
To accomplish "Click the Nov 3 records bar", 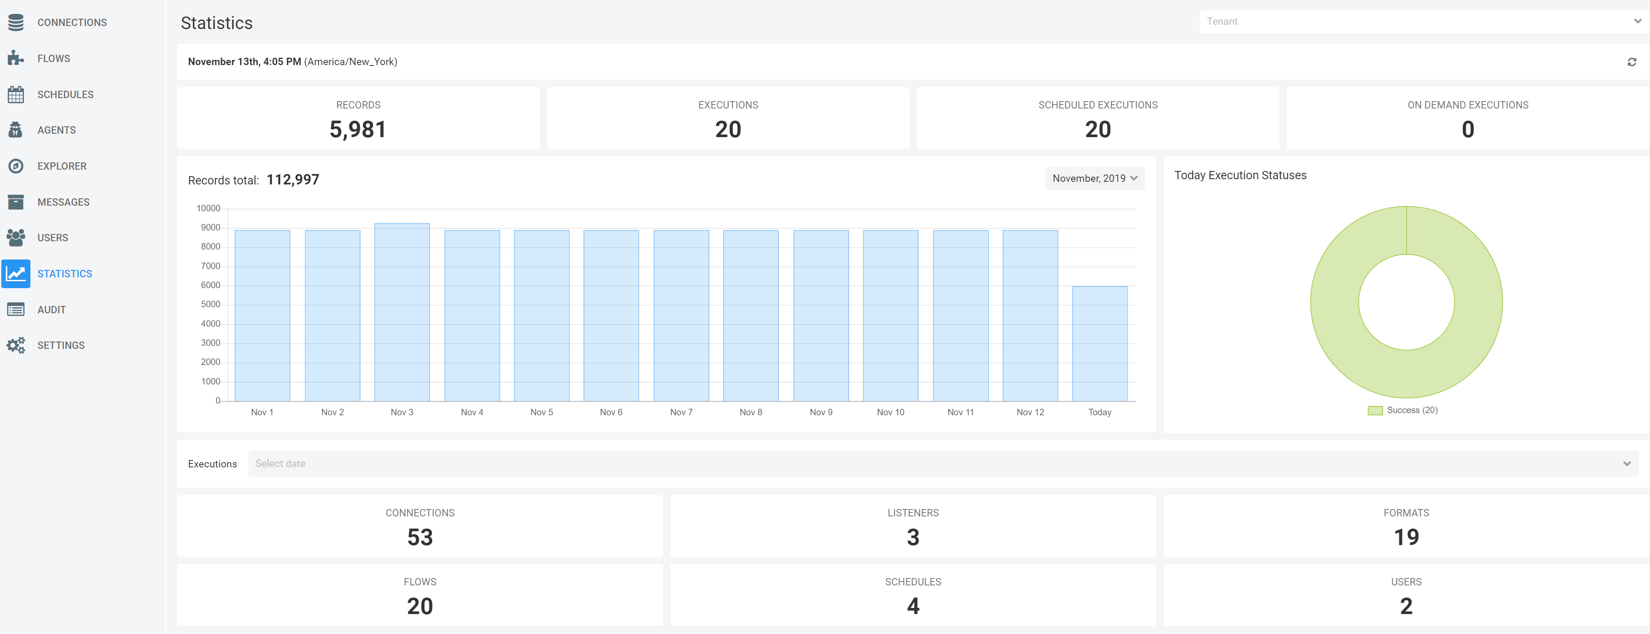I will pos(402,312).
